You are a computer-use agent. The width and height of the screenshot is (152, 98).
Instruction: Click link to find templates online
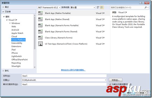click(73, 70)
